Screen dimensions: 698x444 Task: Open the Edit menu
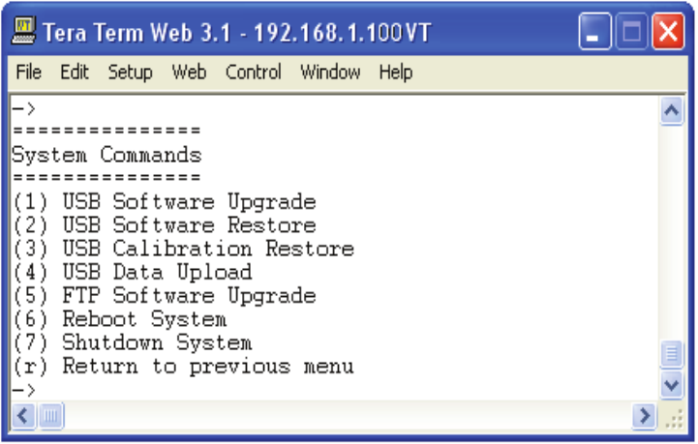coord(75,73)
